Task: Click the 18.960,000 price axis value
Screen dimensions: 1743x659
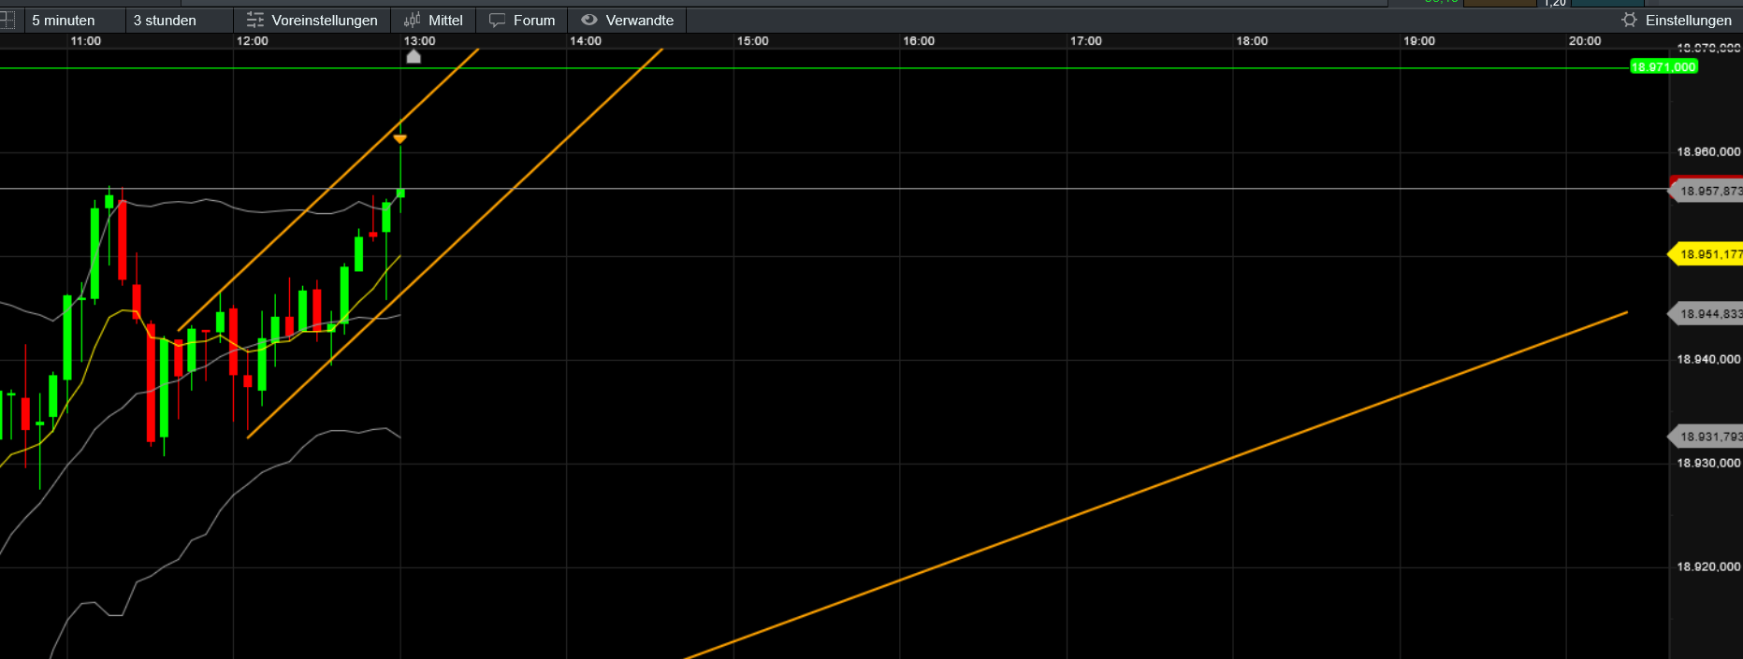Action: (x=1708, y=151)
